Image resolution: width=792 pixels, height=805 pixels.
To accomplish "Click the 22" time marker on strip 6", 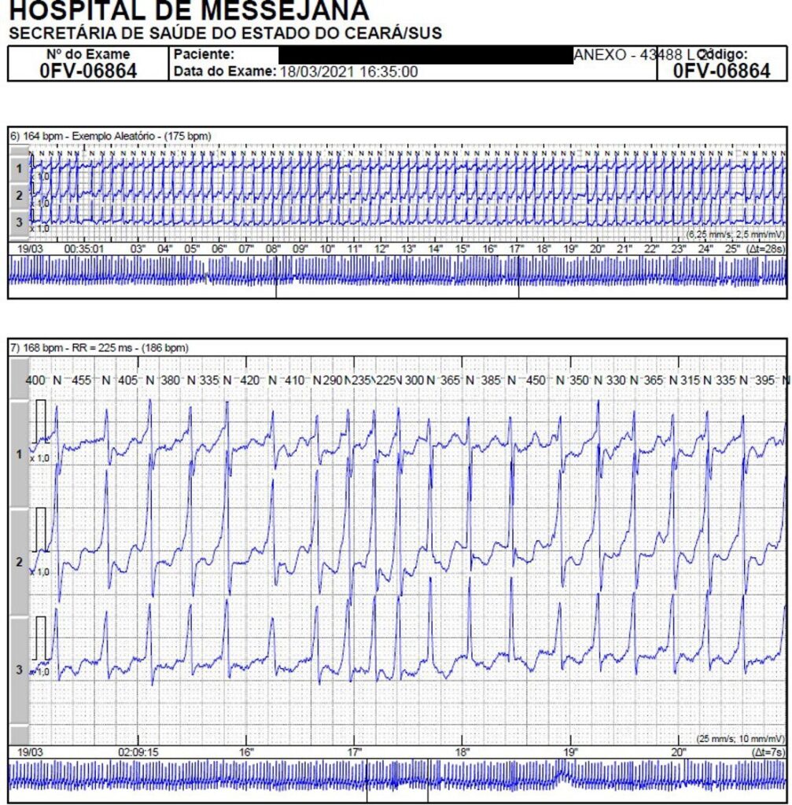I will (x=652, y=249).
